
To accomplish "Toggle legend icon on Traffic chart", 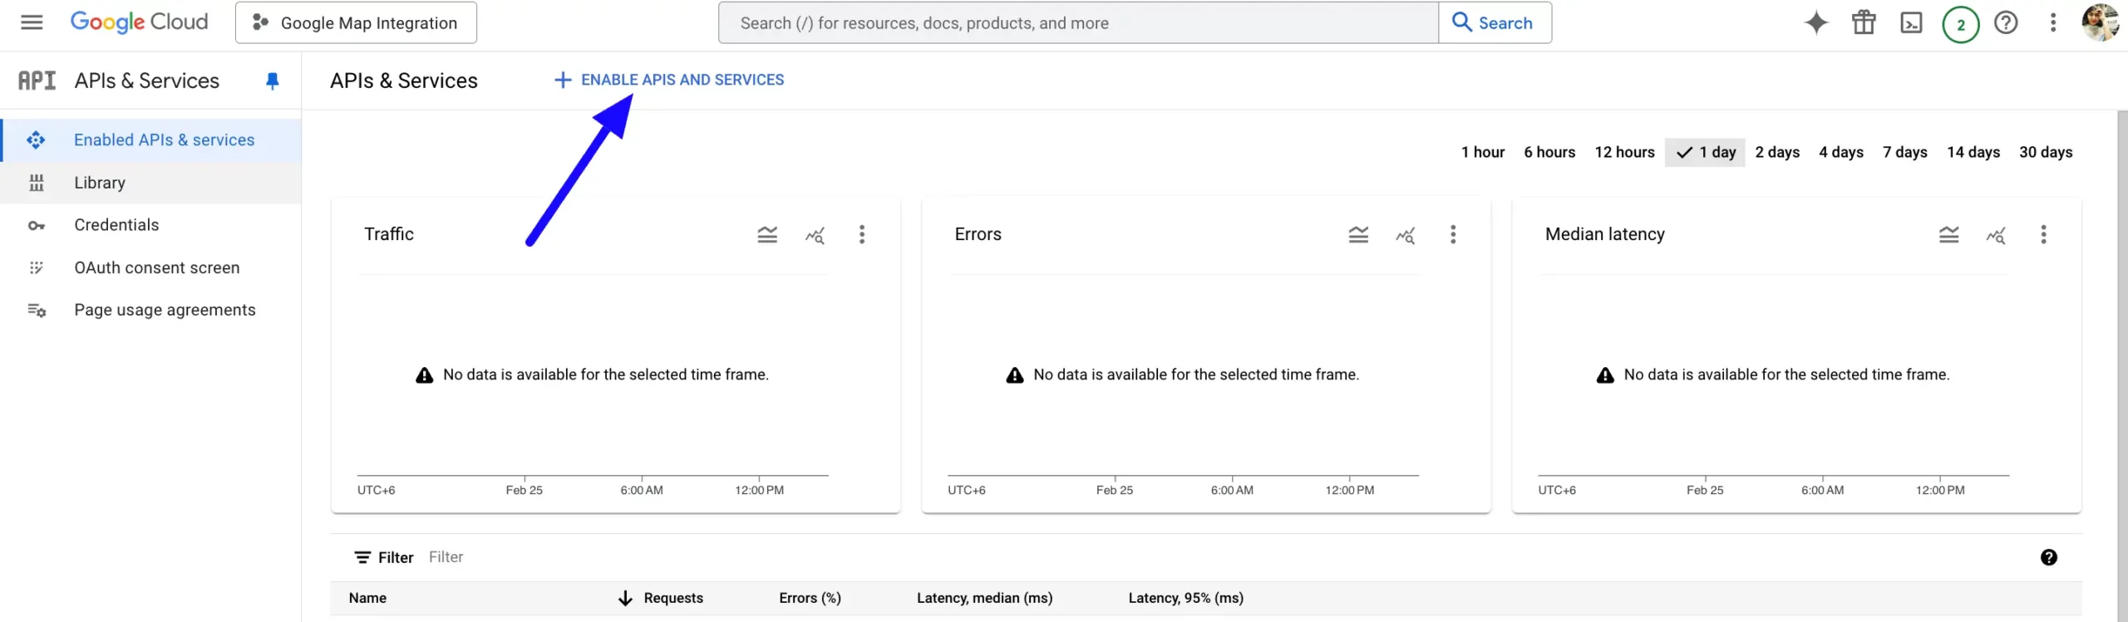I will (767, 235).
